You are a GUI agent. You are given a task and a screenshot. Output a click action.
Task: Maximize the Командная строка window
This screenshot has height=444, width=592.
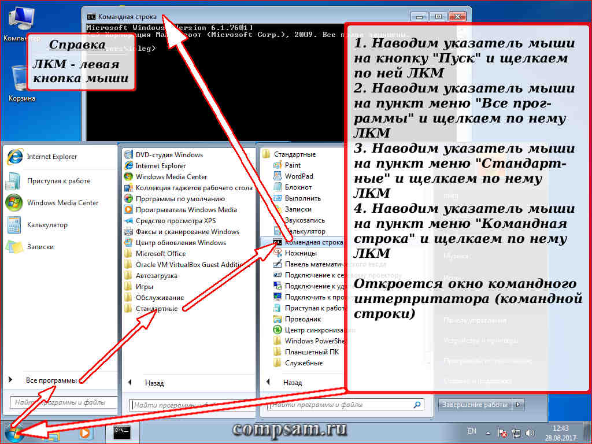[x=438, y=17]
